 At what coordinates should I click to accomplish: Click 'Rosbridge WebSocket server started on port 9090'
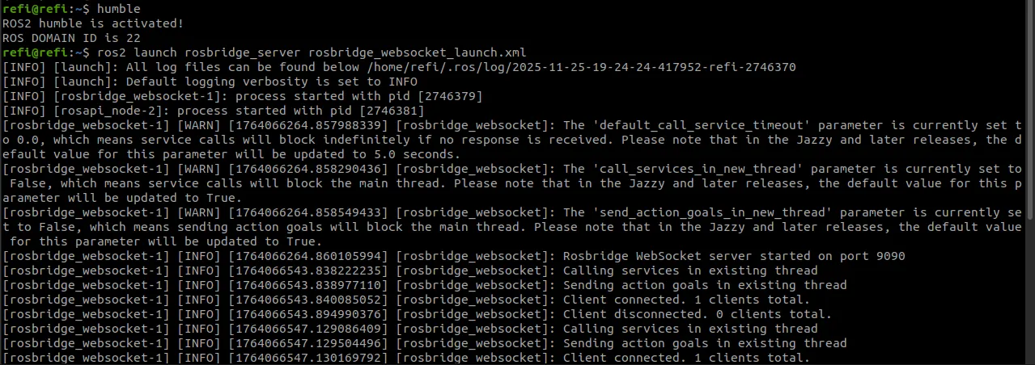(733, 256)
